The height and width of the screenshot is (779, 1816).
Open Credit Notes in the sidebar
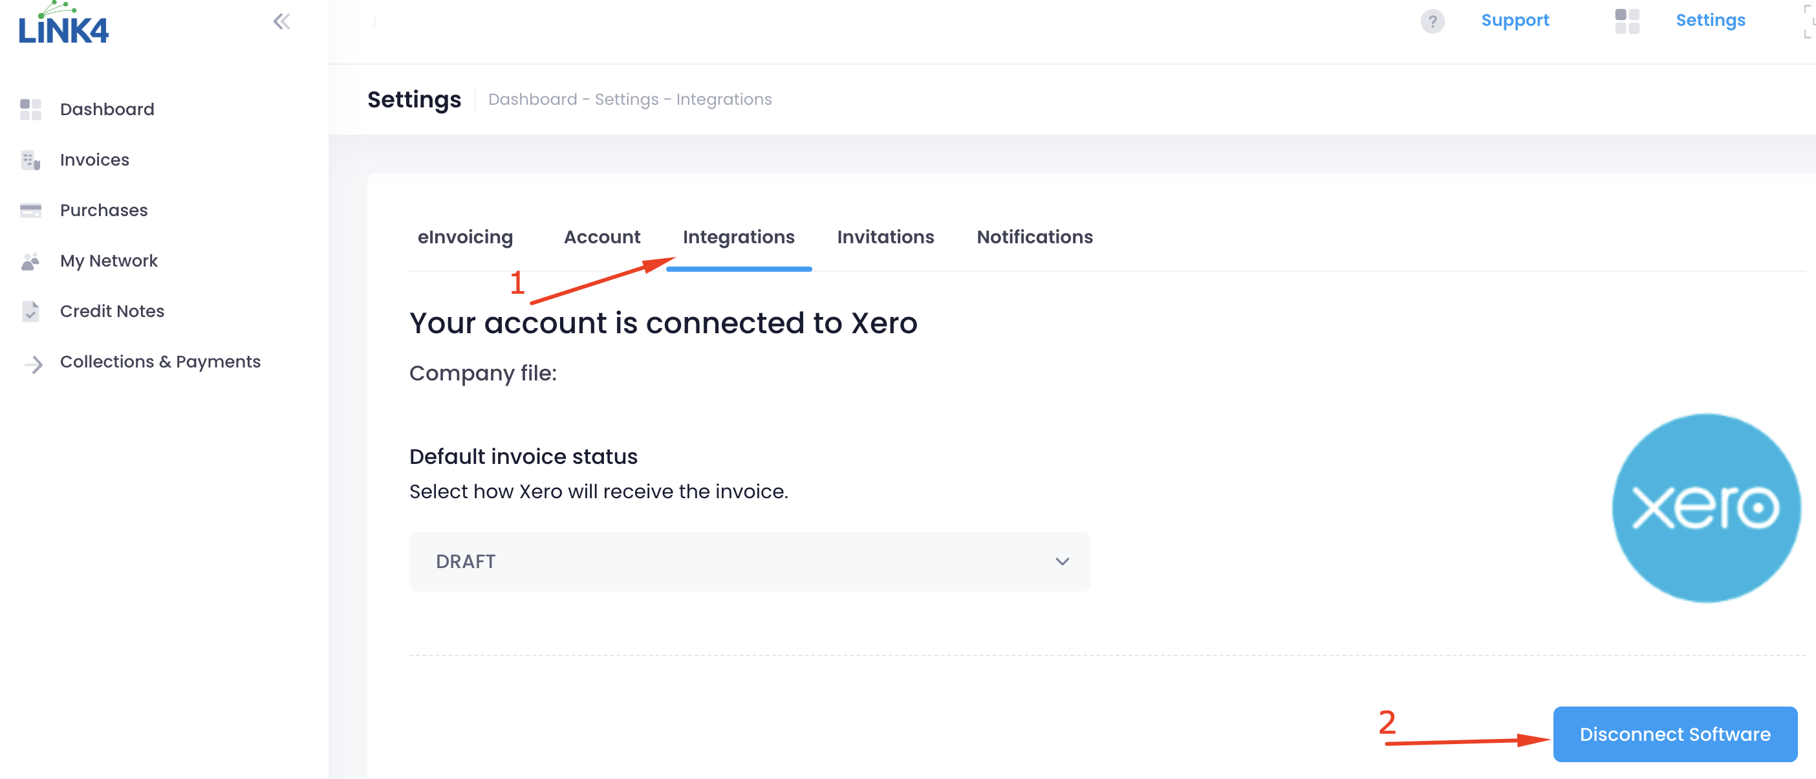[112, 311]
